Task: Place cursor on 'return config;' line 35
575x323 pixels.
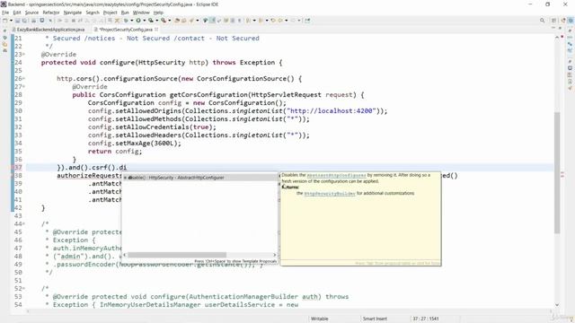Action: click(x=115, y=152)
